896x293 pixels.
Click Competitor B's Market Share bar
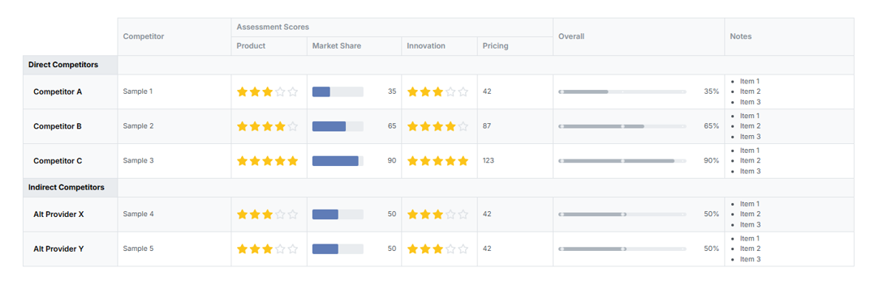tap(338, 126)
